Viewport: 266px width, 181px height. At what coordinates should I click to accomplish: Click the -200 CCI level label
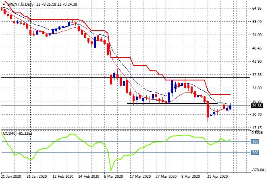point(255,153)
